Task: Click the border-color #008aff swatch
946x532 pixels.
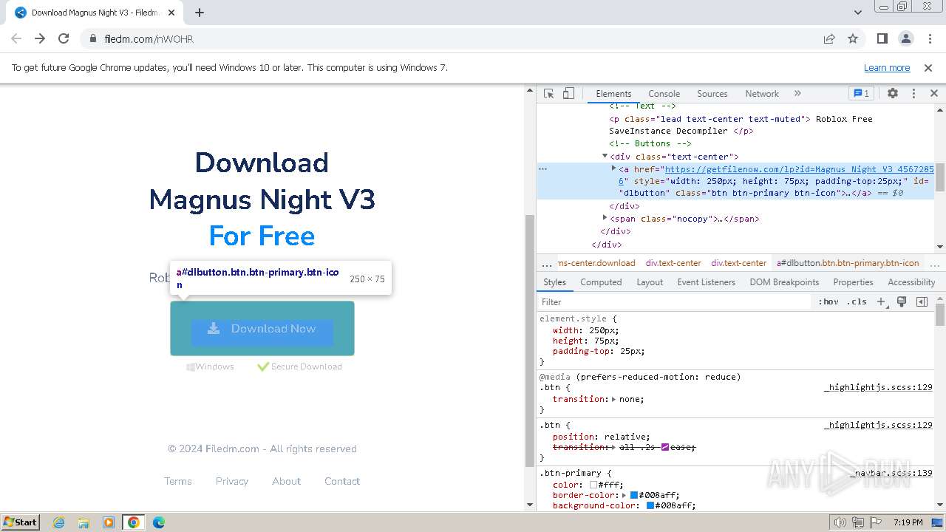Action: click(x=633, y=495)
